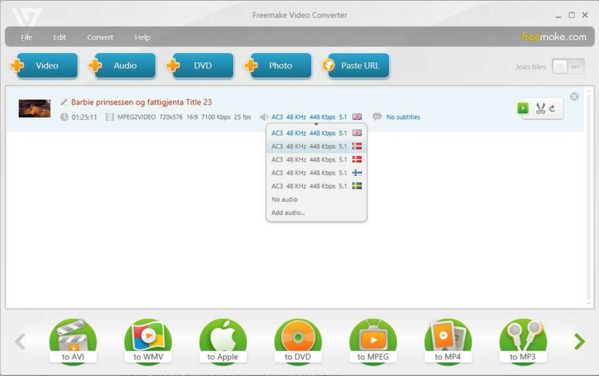Click the film strip video info icon

(x=109, y=117)
